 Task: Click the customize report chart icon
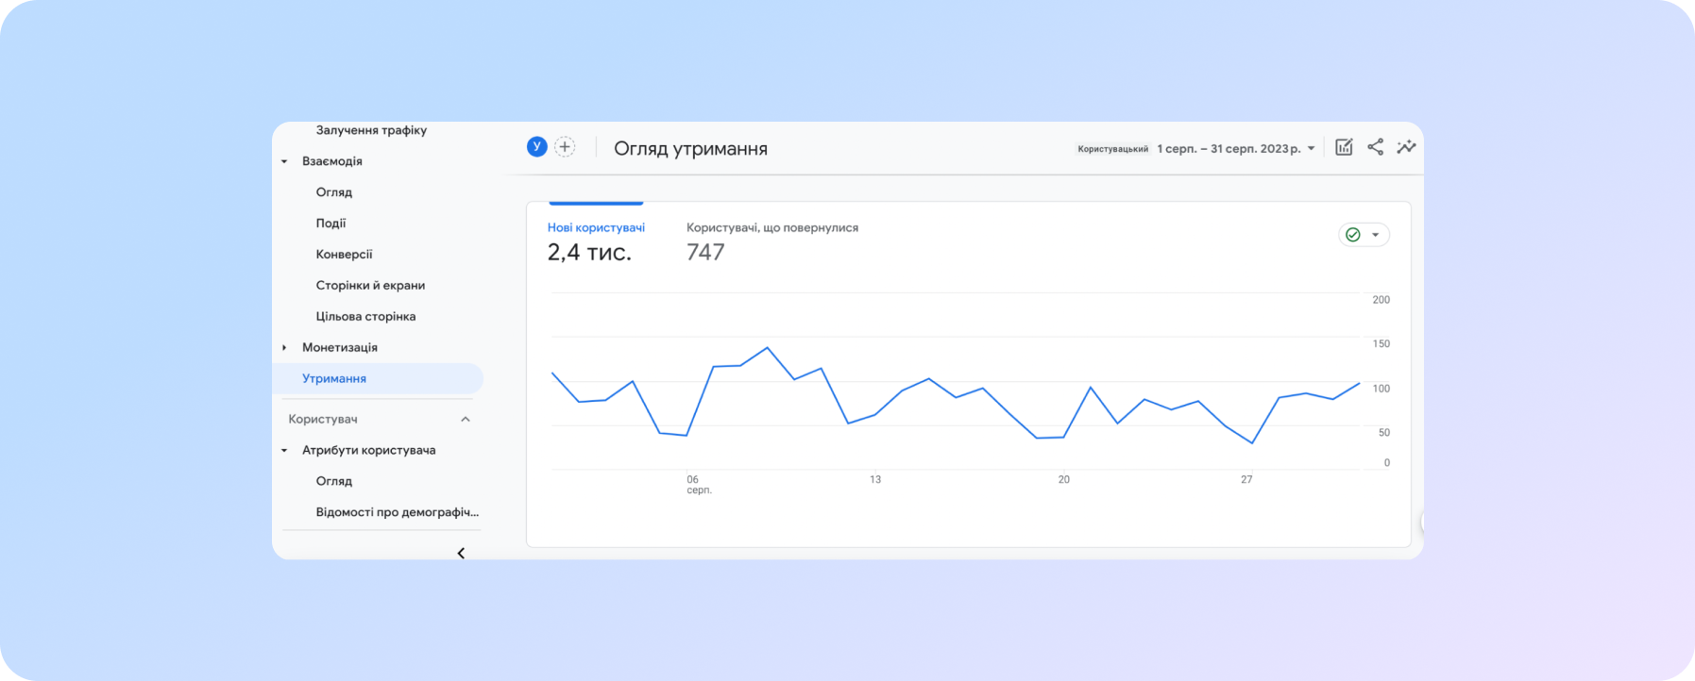pos(1344,147)
